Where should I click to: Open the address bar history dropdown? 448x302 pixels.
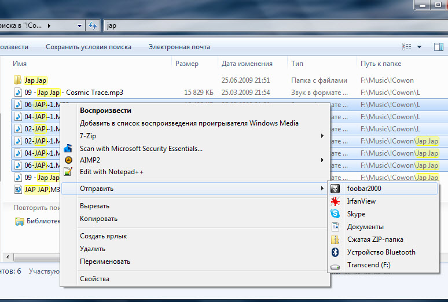(79, 26)
